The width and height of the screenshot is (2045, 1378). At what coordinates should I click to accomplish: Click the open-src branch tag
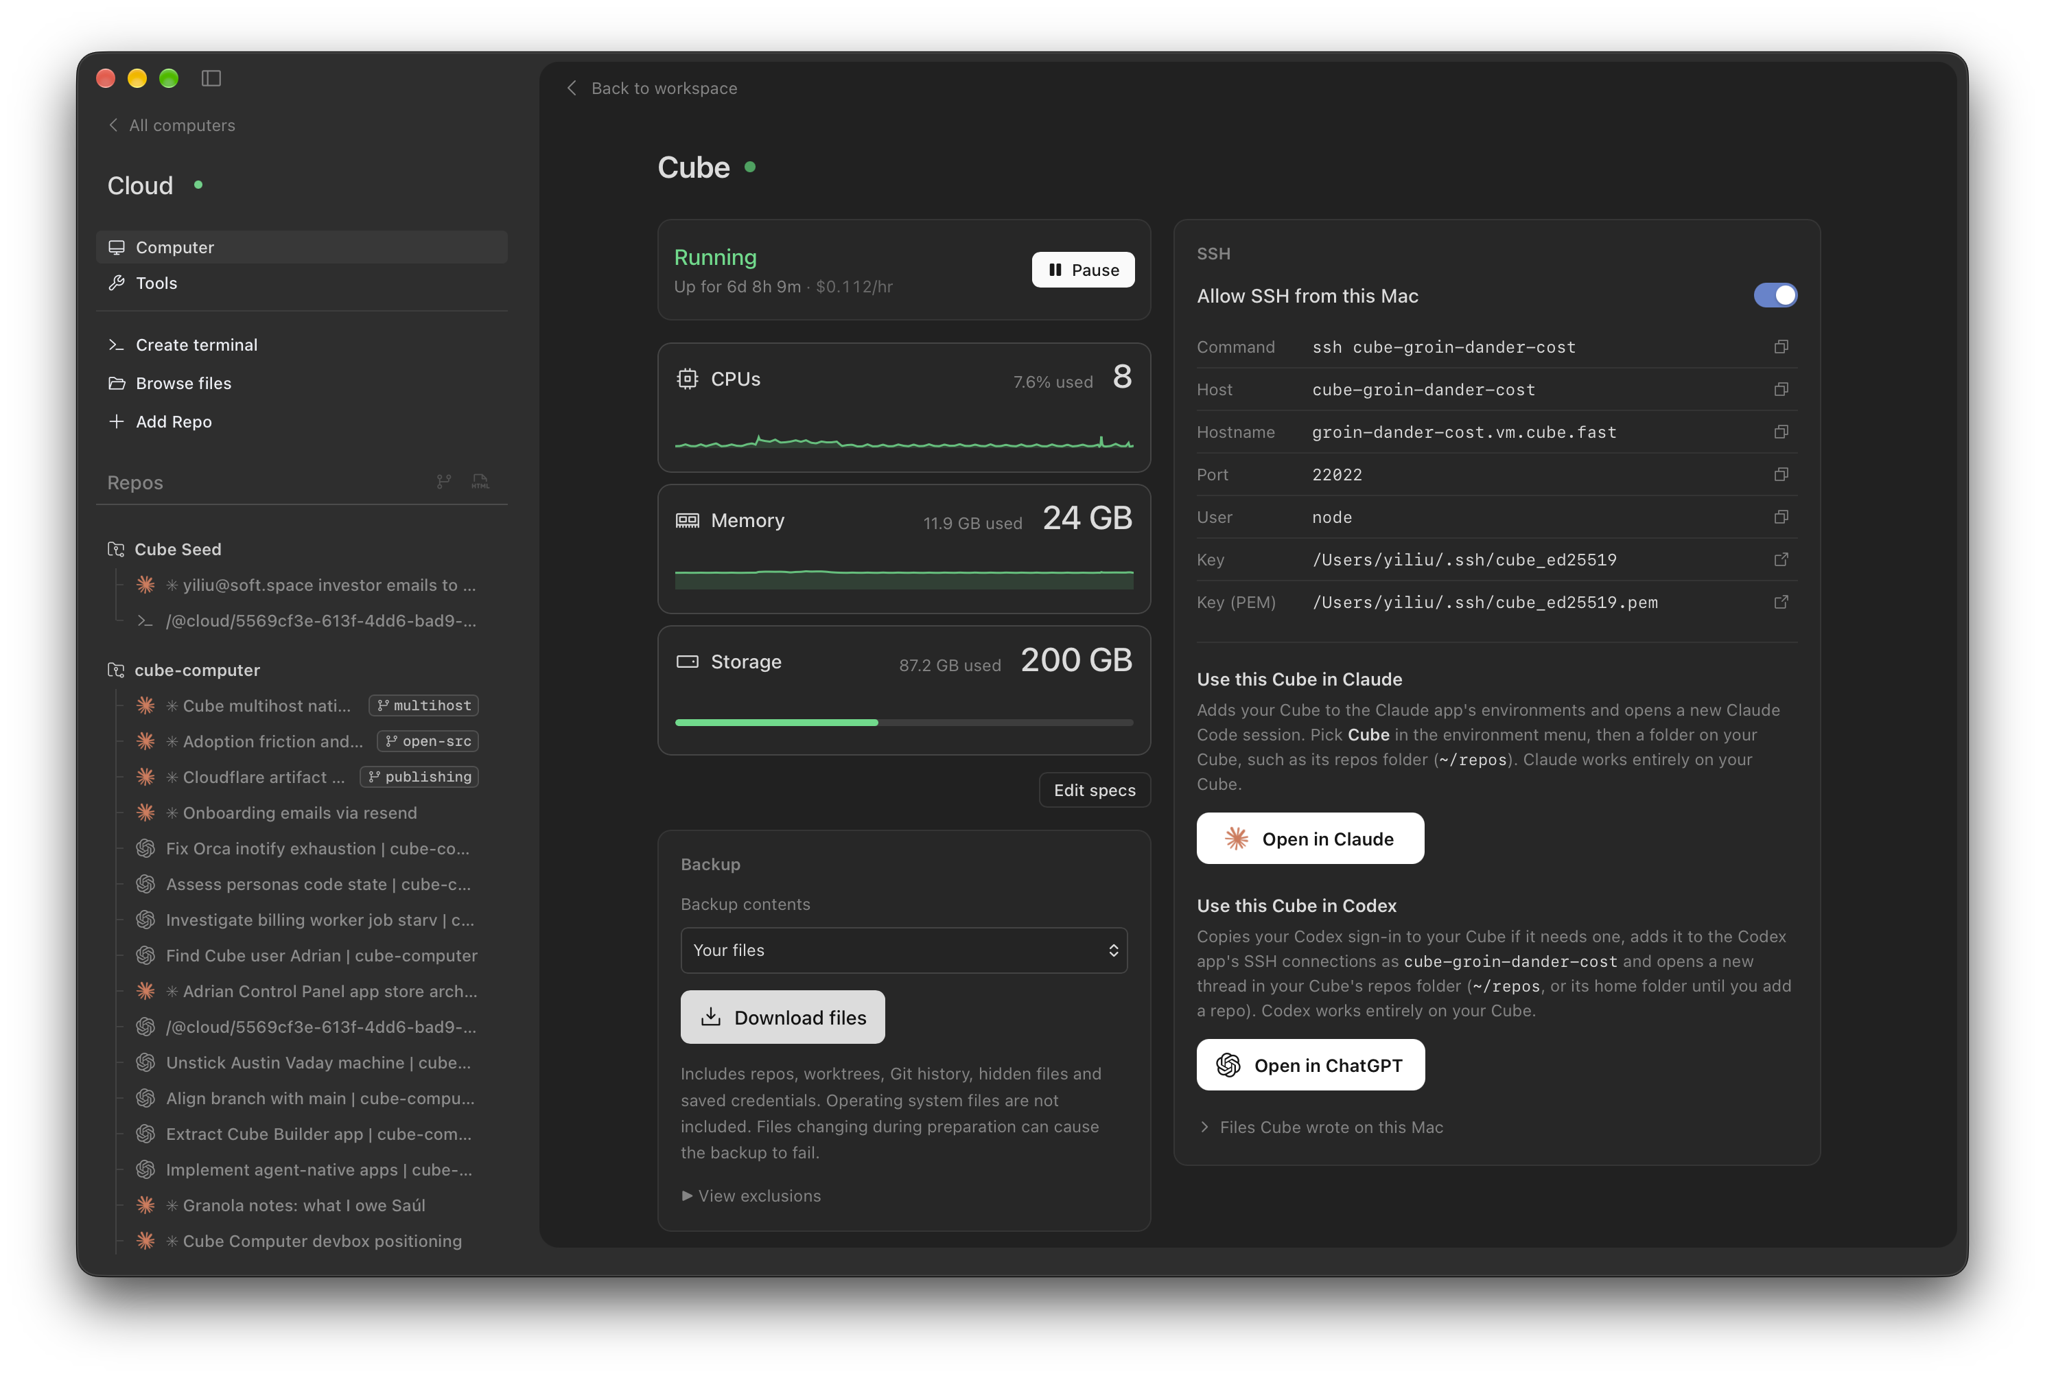click(428, 741)
